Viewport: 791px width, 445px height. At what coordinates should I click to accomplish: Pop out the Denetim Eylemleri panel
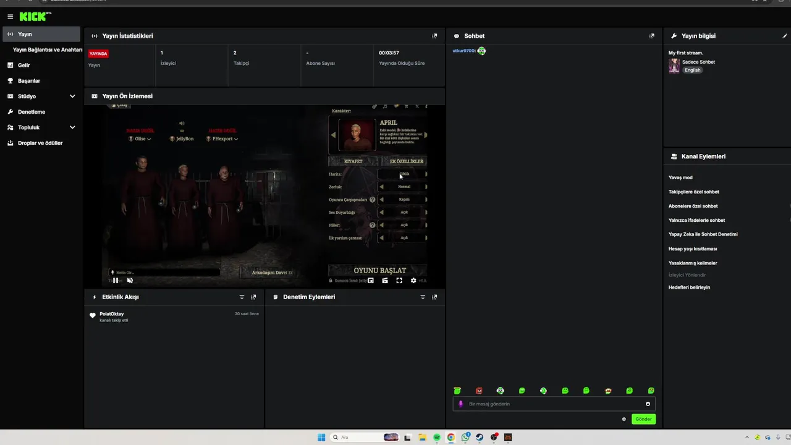coord(434,297)
